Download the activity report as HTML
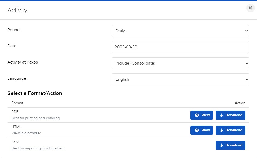This screenshot has height=158, width=257. click(x=230, y=130)
